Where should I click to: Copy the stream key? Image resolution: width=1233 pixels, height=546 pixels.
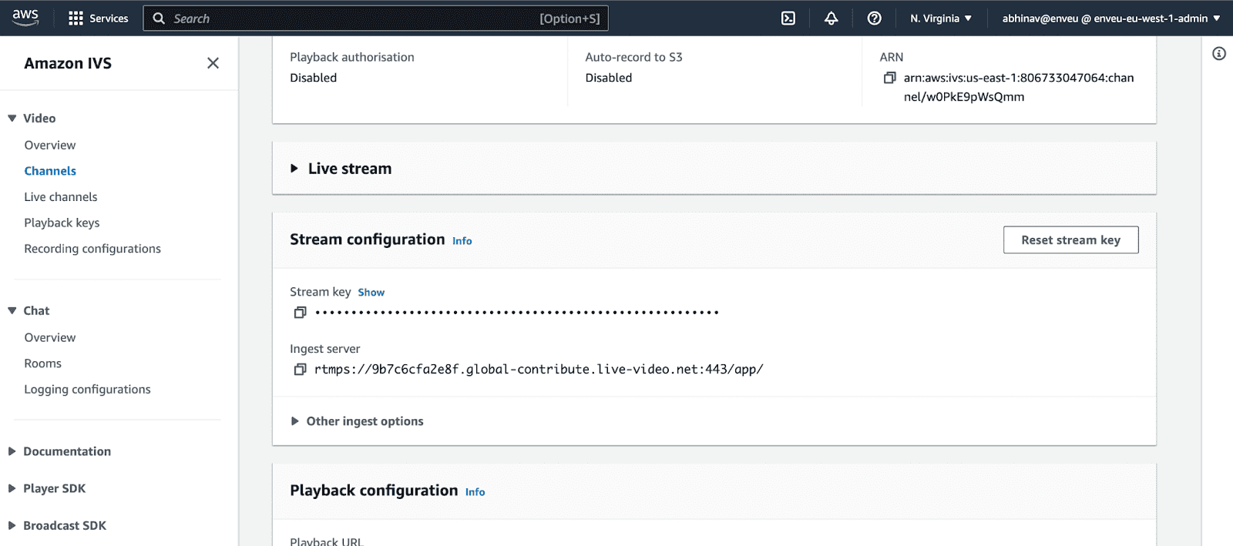(300, 312)
